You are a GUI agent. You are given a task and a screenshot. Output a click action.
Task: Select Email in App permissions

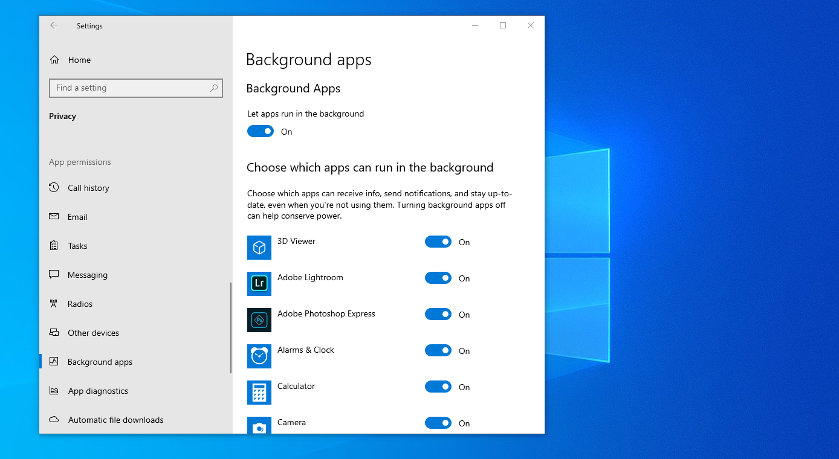pos(77,217)
